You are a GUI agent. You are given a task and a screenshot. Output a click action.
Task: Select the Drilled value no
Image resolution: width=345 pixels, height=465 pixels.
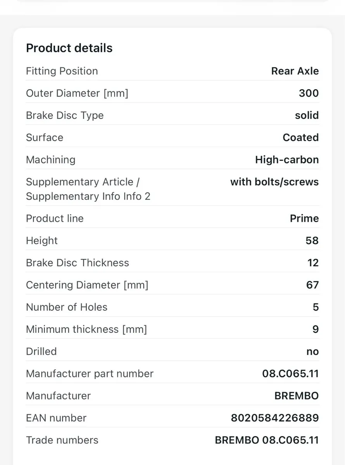point(312,351)
